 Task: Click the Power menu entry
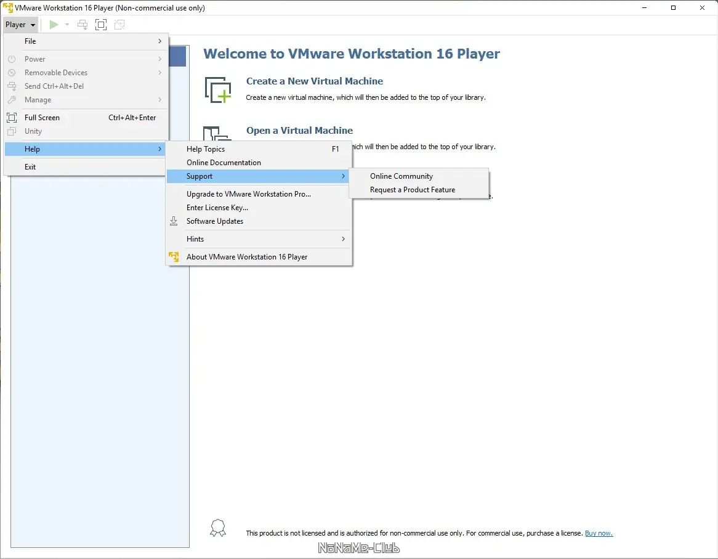(86, 59)
